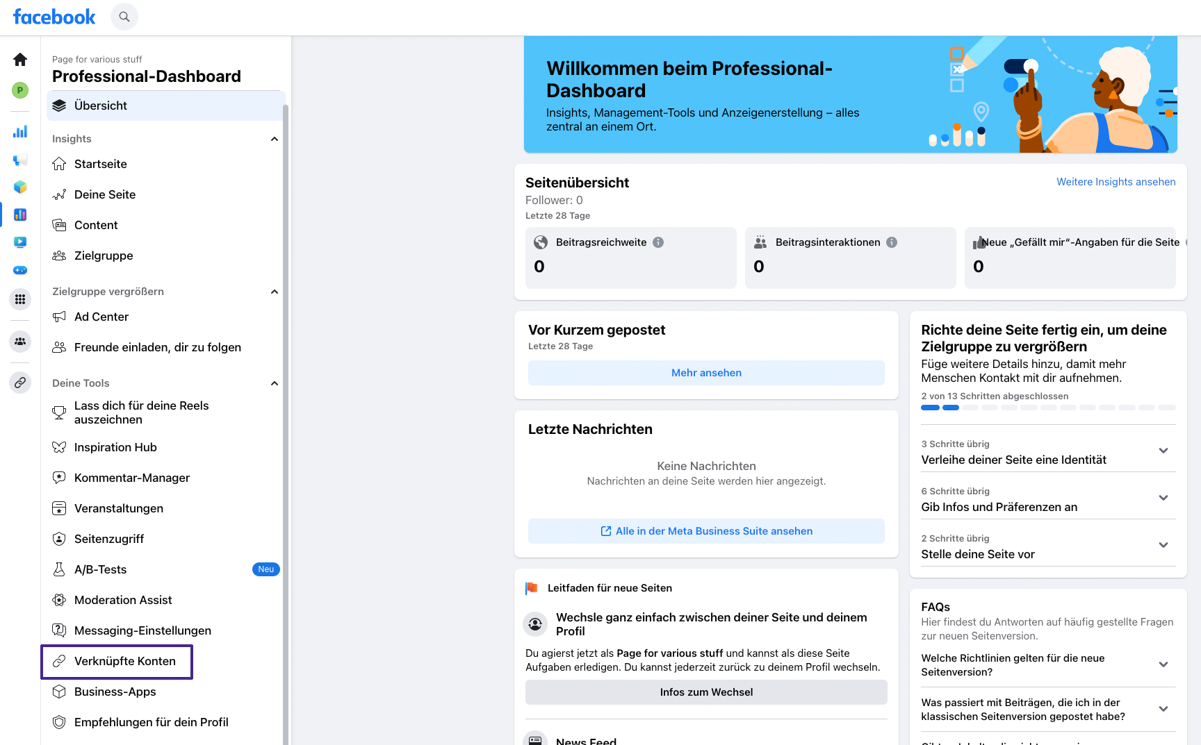The image size is (1201, 745).
Task: Open the Neue Gefällt mir-Angaben für die Seite card
Action: pyautogui.click(x=1070, y=258)
